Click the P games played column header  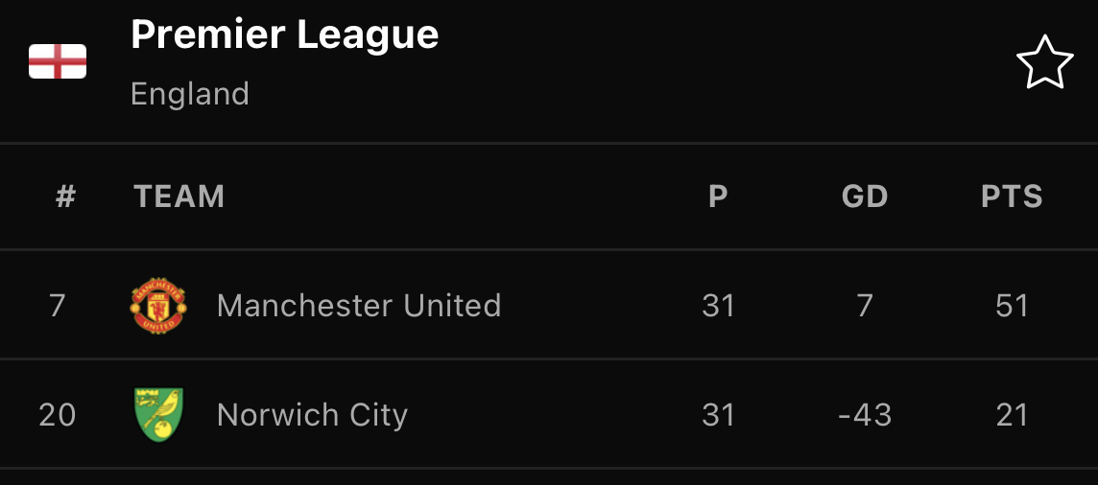tap(718, 196)
